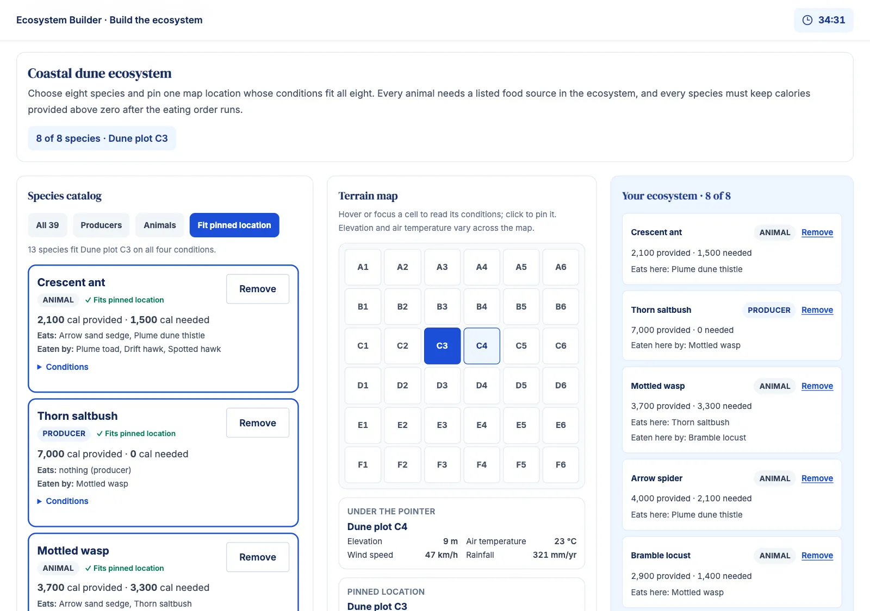
Task: Click the PRODUCER tag in Thorn saltbush ecosystem card
Action: click(x=769, y=310)
